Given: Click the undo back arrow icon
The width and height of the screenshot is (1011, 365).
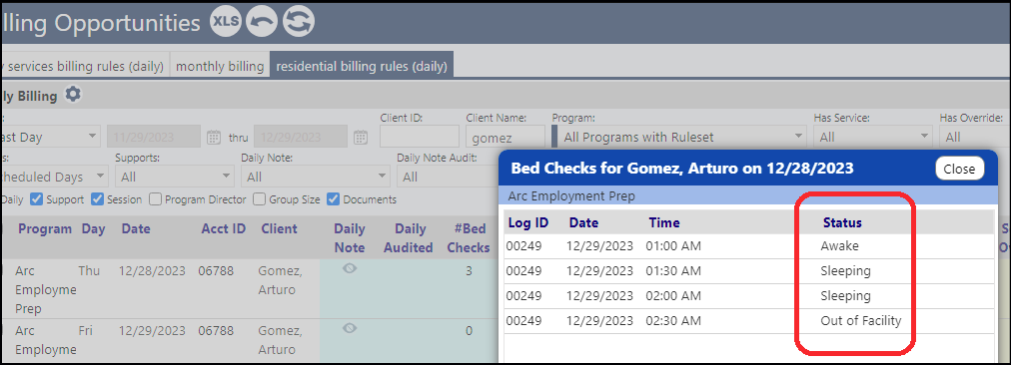Looking at the screenshot, I should 262,22.
